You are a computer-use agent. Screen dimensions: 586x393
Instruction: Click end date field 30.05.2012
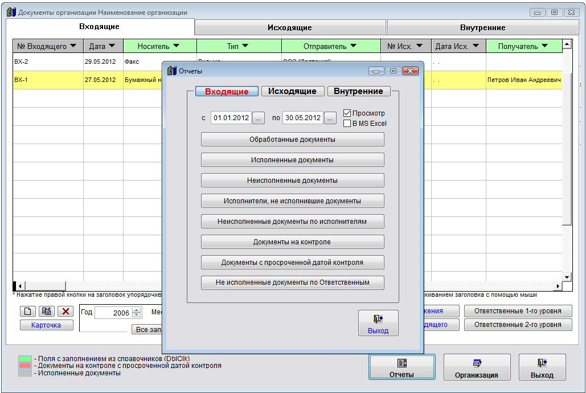pos(303,118)
